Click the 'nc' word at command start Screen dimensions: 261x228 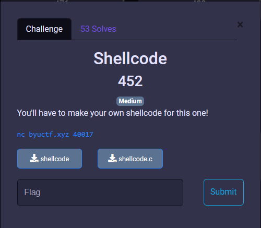pyautogui.click(x=21, y=135)
